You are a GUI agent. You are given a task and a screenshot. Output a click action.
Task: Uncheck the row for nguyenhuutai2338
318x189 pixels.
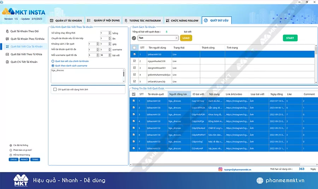coord(134,61)
